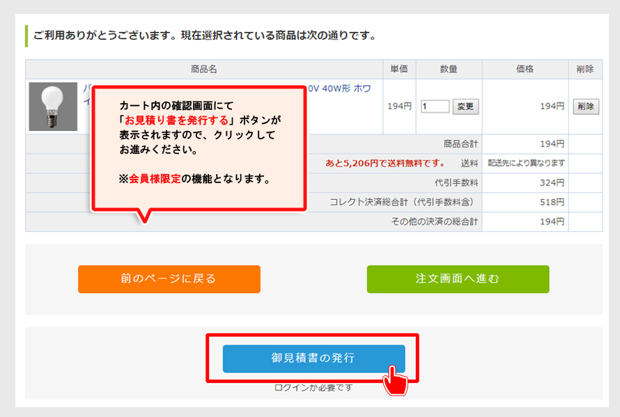This screenshot has height=417, width=620.
Task: Select the 単価 column header
Action: click(399, 69)
